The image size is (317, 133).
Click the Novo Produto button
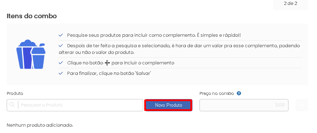[169, 105]
